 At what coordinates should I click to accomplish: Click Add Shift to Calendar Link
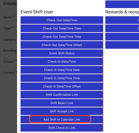tap(62, 119)
